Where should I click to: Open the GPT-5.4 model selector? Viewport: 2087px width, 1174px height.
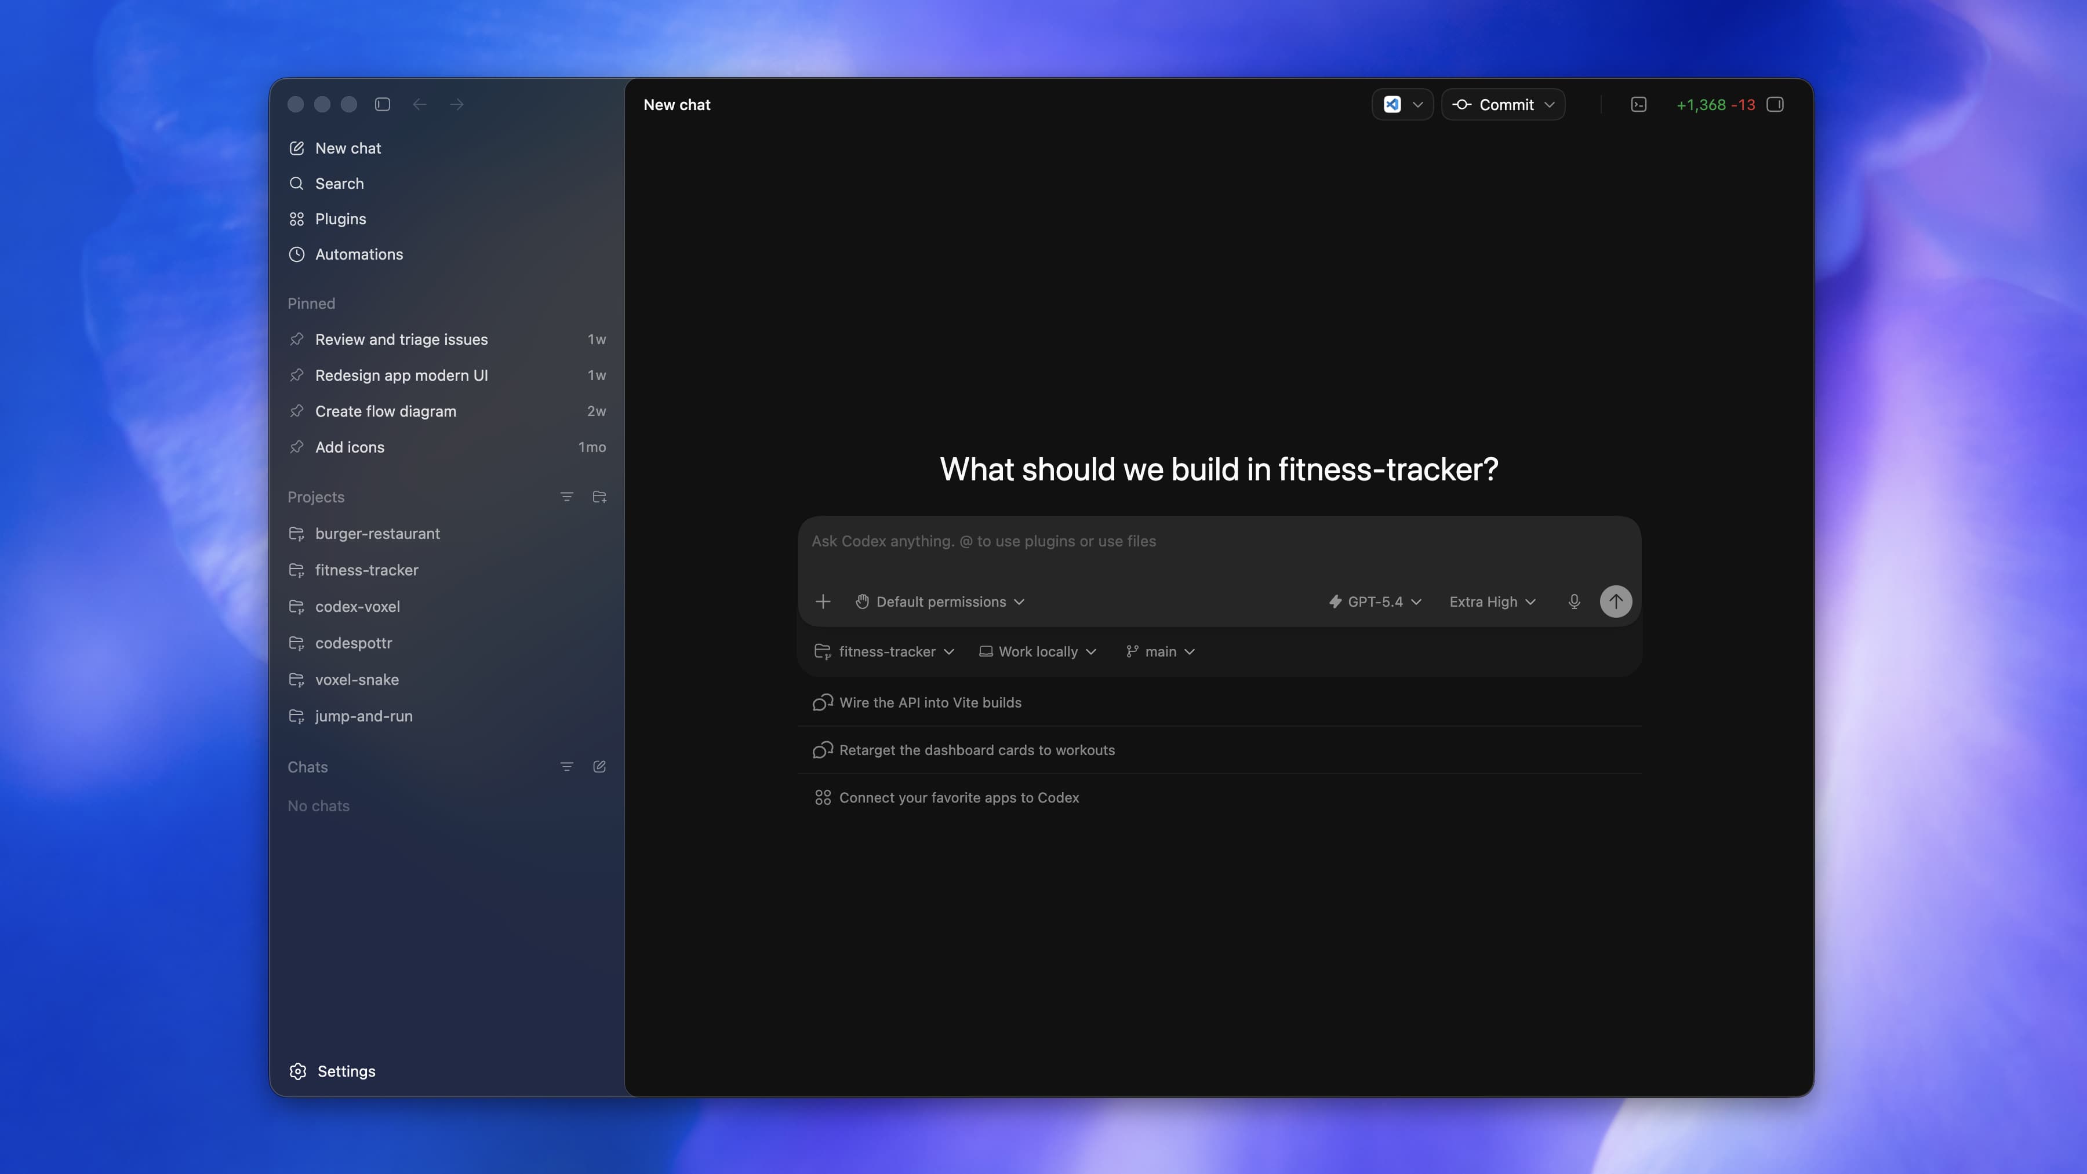(1374, 601)
